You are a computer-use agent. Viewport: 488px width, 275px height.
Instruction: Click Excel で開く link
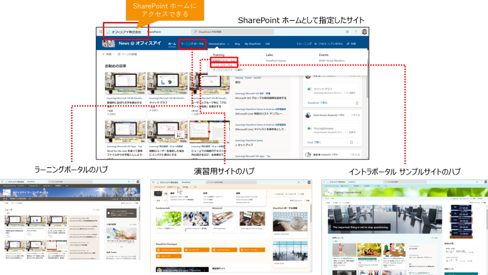(314, 142)
